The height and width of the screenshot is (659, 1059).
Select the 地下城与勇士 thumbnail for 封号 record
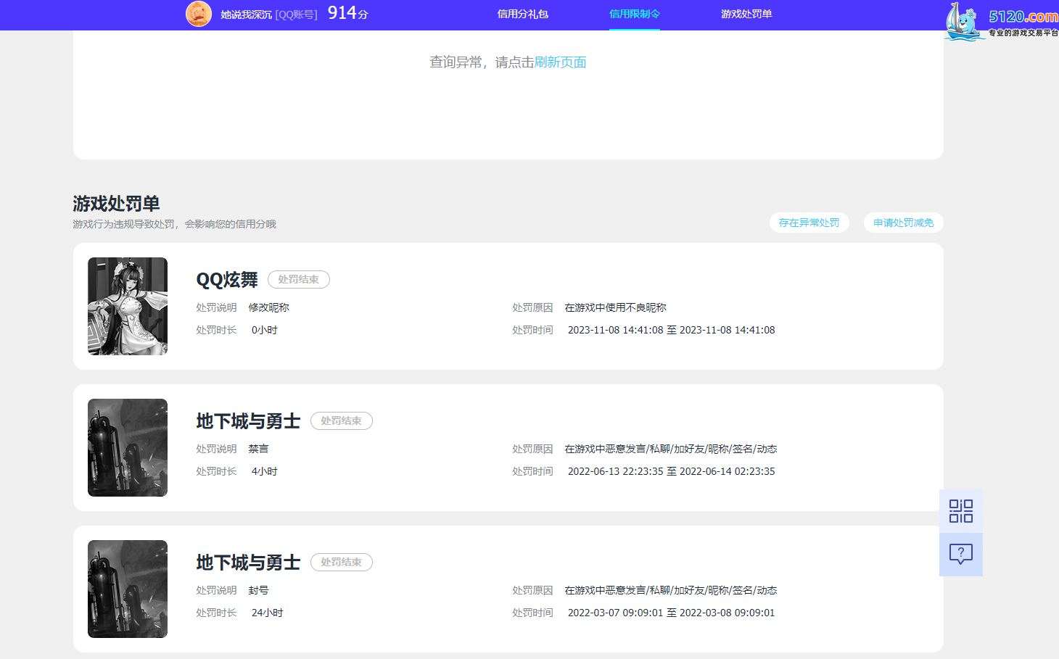(128, 589)
